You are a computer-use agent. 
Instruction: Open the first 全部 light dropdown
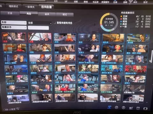[x=14, y=22]
